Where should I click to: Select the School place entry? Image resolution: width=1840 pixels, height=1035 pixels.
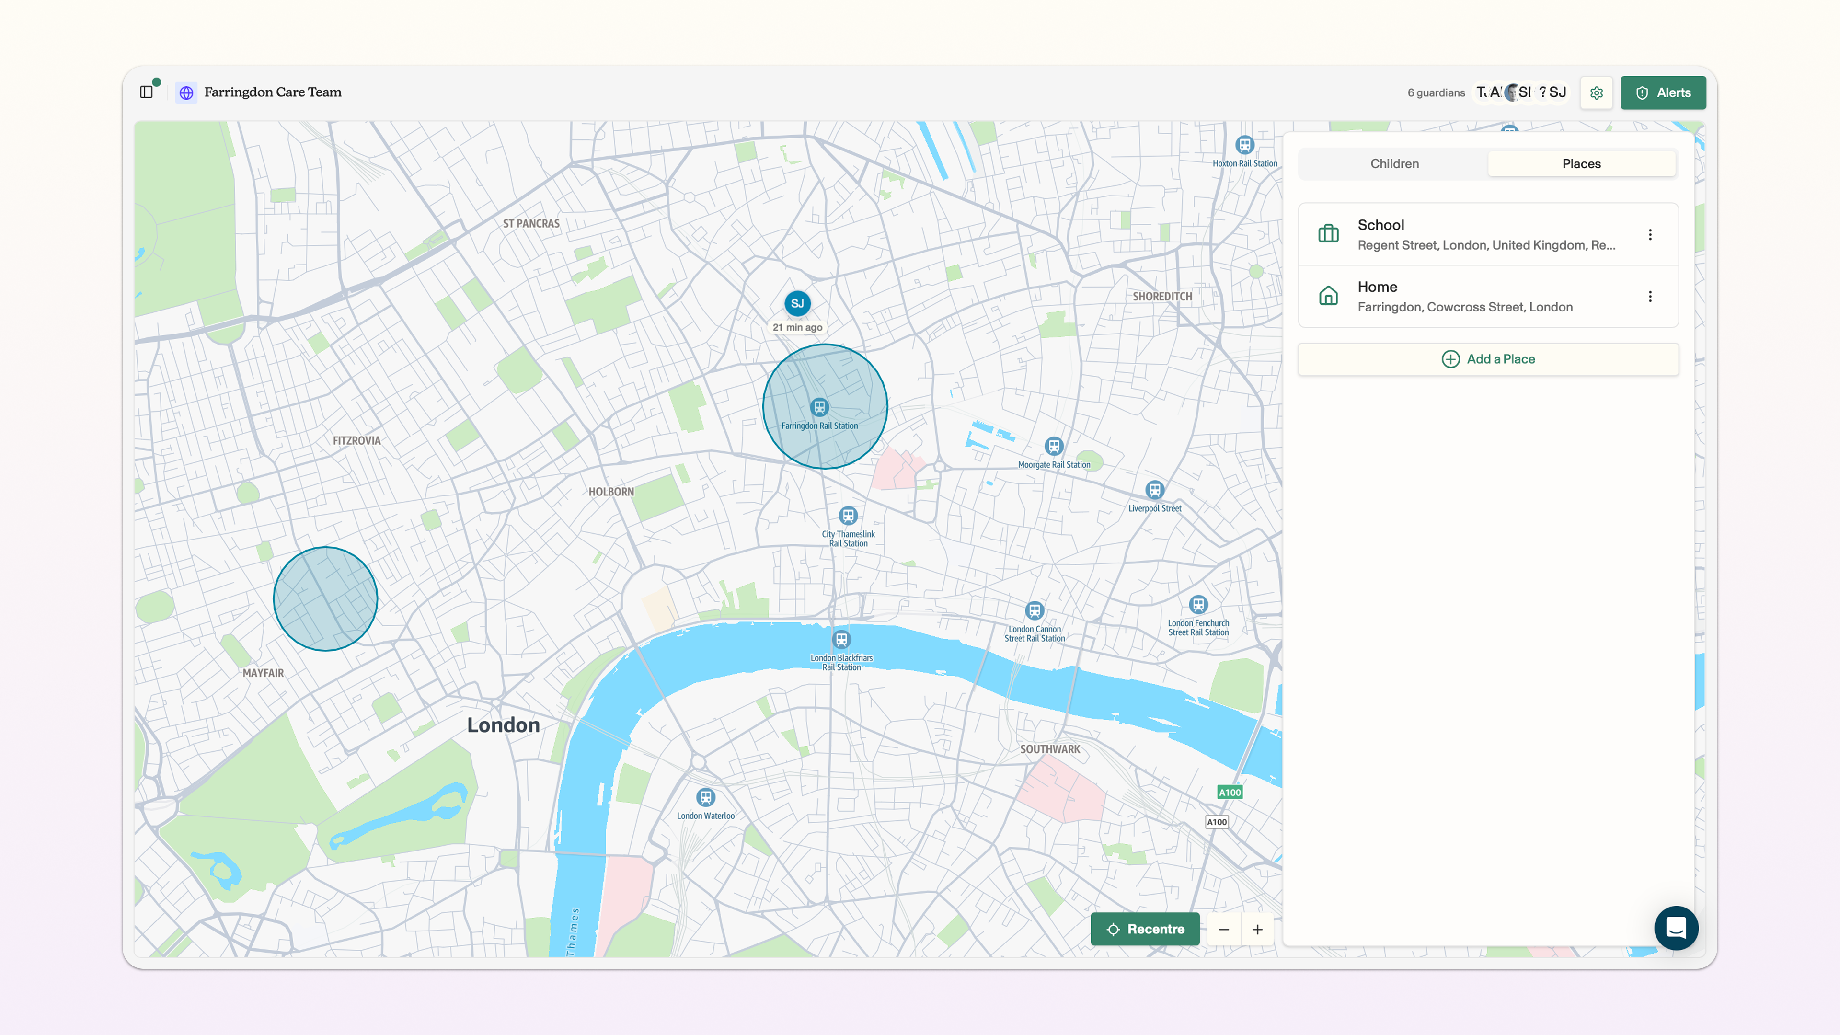pyautogui.click(x=1488, y=234)
